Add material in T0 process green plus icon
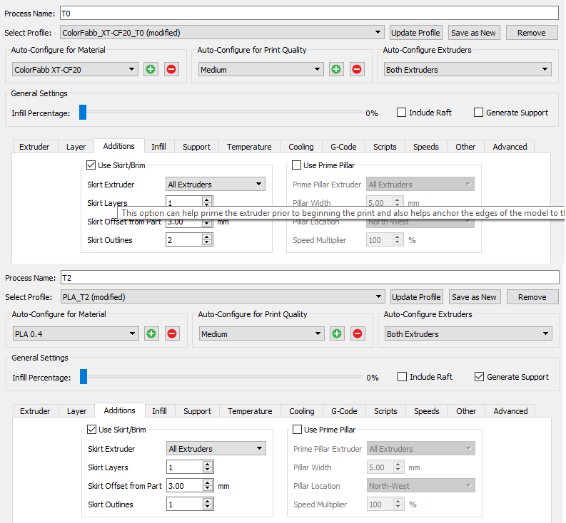566x523 pixels. pos(151,69)
